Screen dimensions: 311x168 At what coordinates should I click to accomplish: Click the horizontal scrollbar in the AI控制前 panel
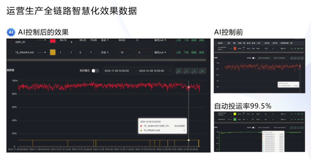(259, 52)
